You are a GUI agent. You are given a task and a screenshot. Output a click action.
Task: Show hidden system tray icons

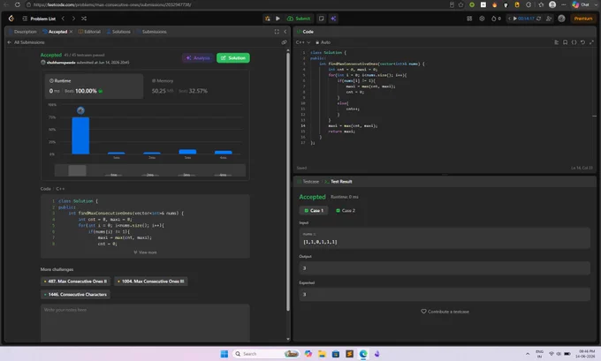528,354
